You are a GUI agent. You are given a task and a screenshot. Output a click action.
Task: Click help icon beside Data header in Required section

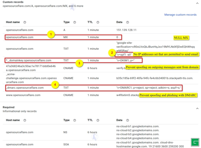(x=128, y=120)
